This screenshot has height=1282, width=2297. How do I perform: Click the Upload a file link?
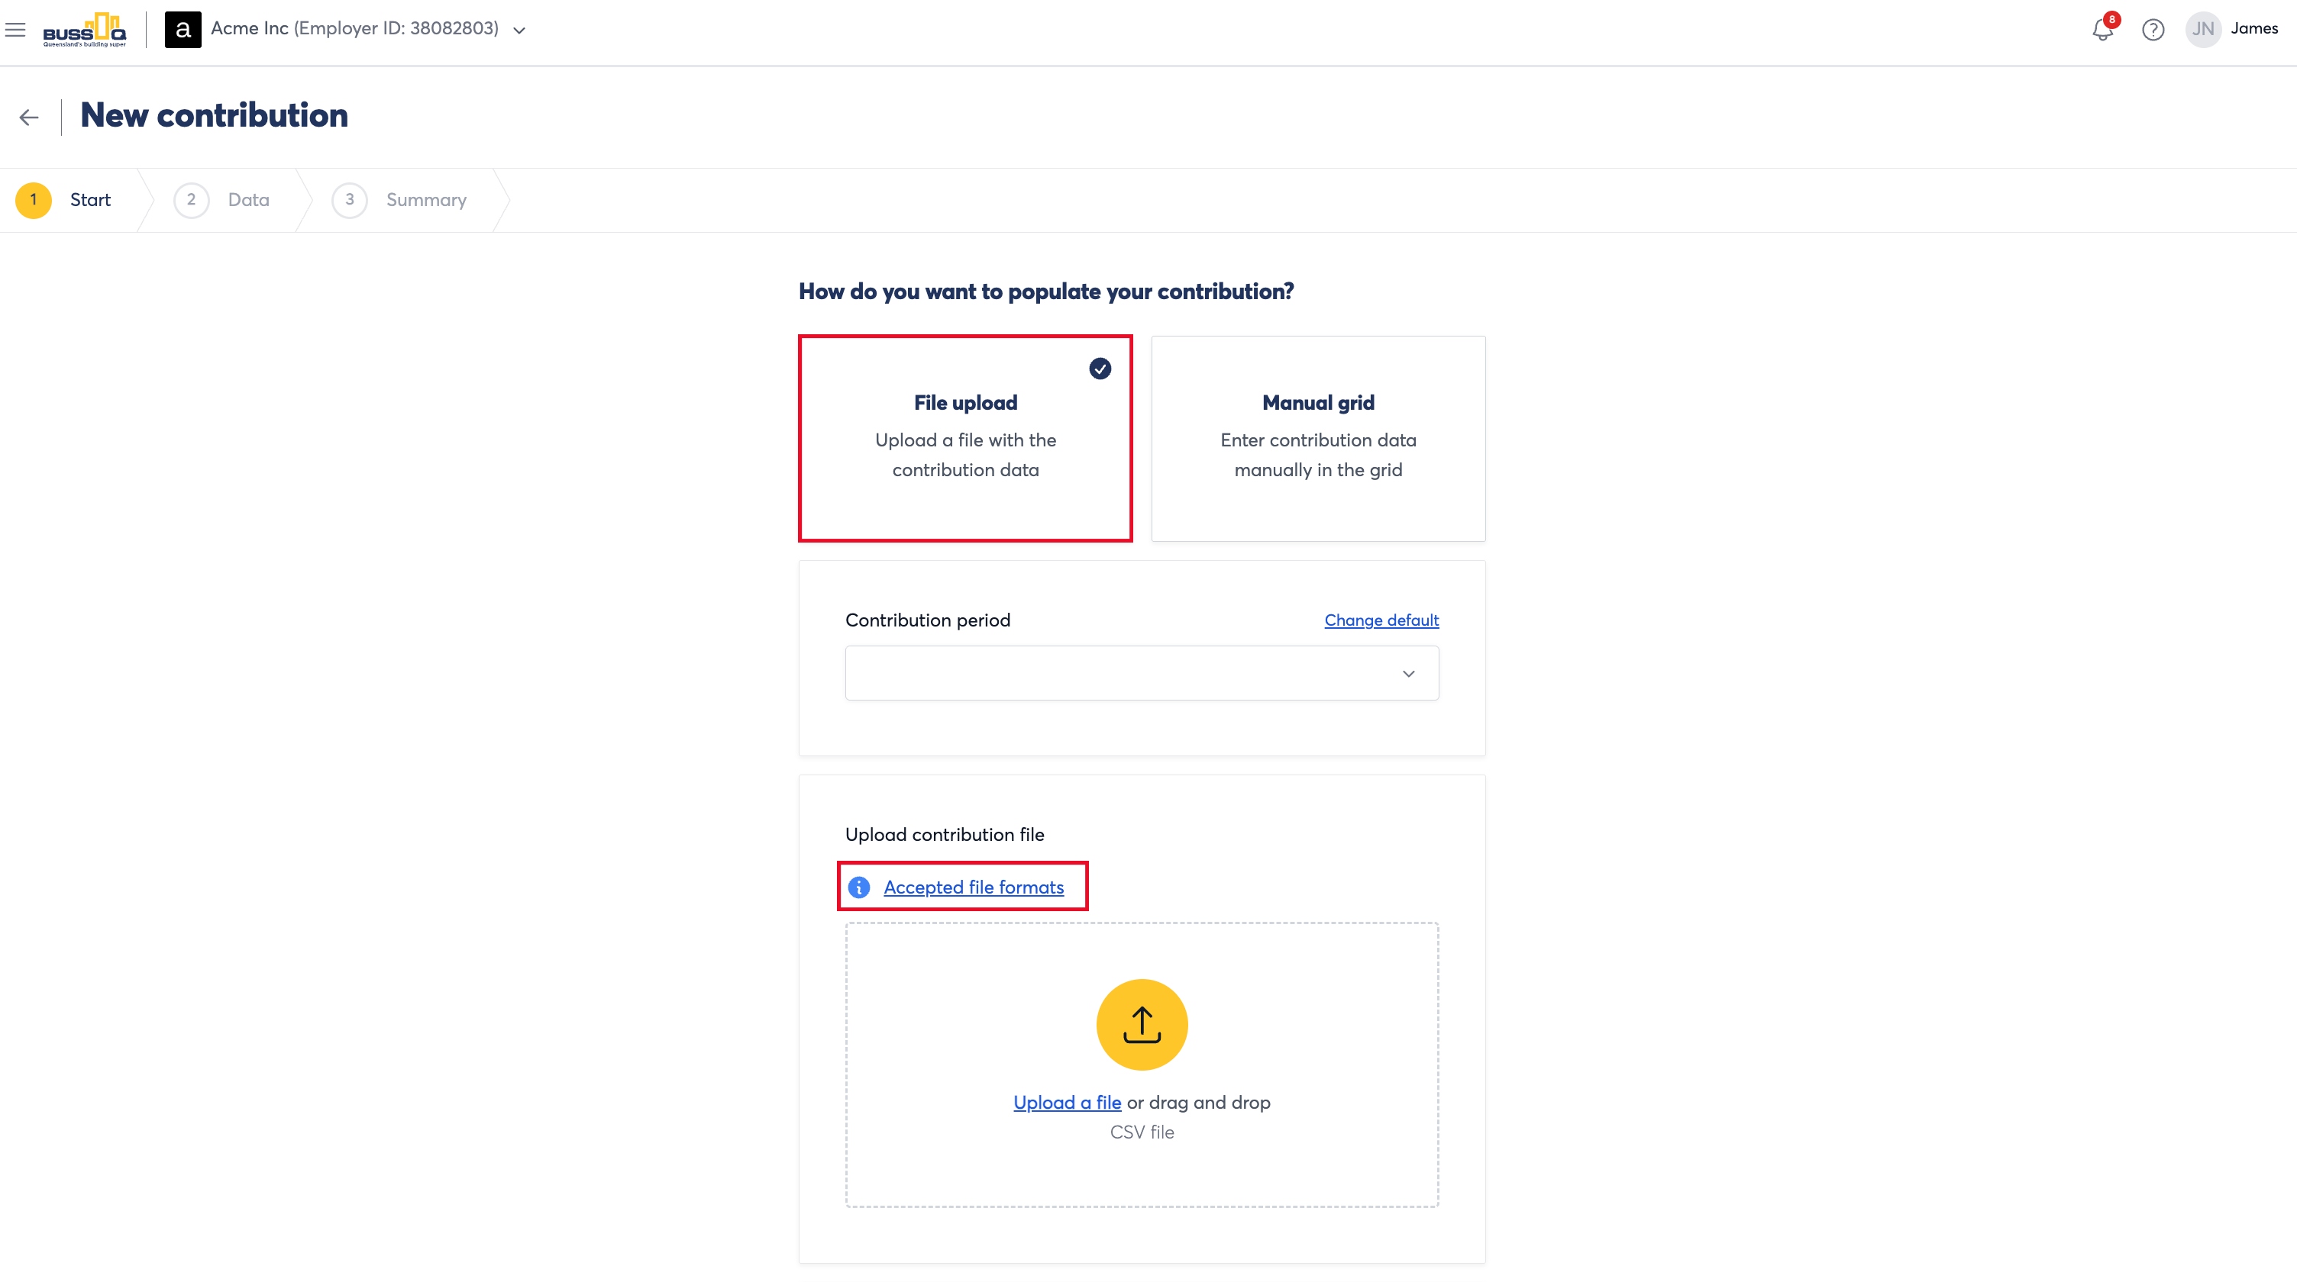pyautogui.click(x=1068, y=1102)
